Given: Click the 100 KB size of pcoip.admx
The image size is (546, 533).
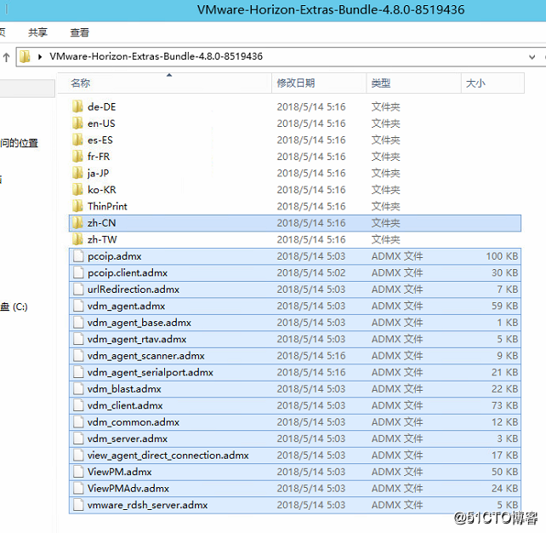Looking at the screenshot, I should pos(502,256).
